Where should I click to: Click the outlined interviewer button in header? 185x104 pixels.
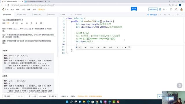[153, 10]
